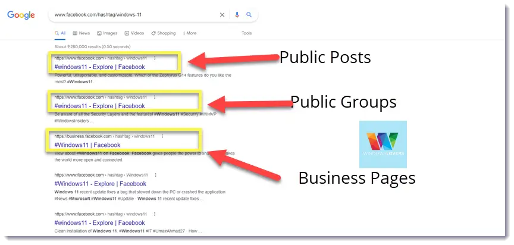This screenshot has width=514, height=245.
Task: Open the '#Windows11 | Facebook' result
Action: pos(87,145)
